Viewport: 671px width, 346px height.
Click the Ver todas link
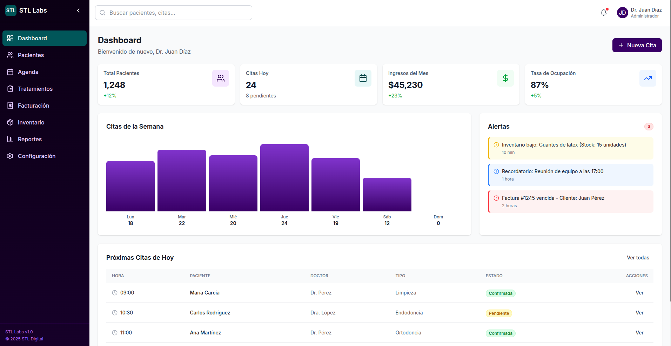point(638,258)
